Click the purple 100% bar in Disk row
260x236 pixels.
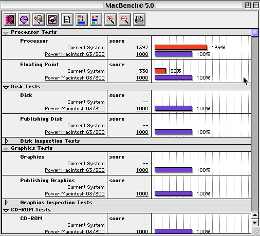coord(173,108)
